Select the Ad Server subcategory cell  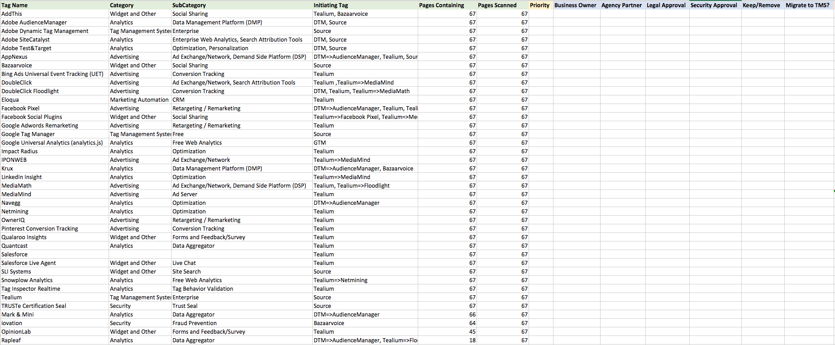pos(242,194)
